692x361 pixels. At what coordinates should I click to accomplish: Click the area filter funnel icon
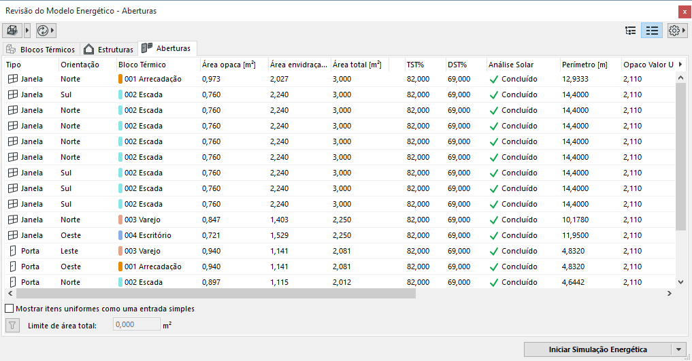coord(12,325)
